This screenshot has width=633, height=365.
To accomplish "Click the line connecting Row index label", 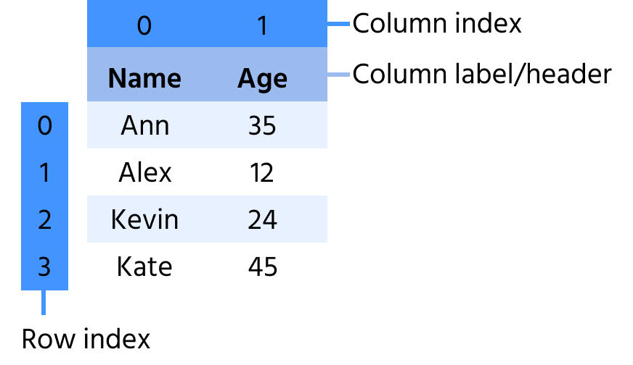I will tap(44, 303).
